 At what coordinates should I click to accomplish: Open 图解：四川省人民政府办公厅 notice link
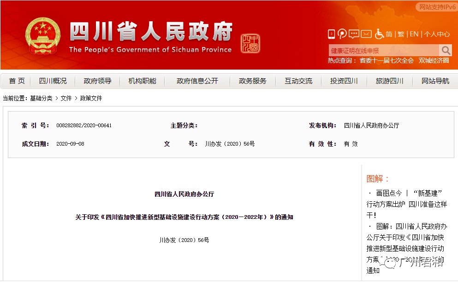point(407,248)
